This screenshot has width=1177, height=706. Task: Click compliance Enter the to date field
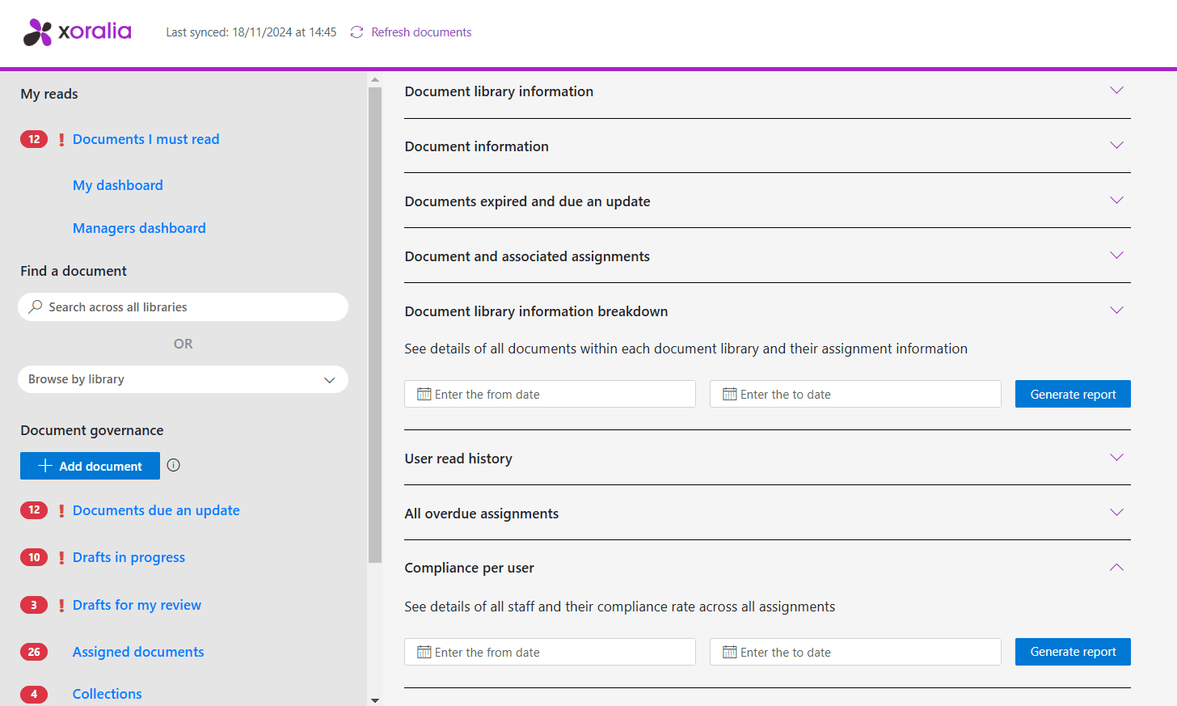[x=855, y=652]
